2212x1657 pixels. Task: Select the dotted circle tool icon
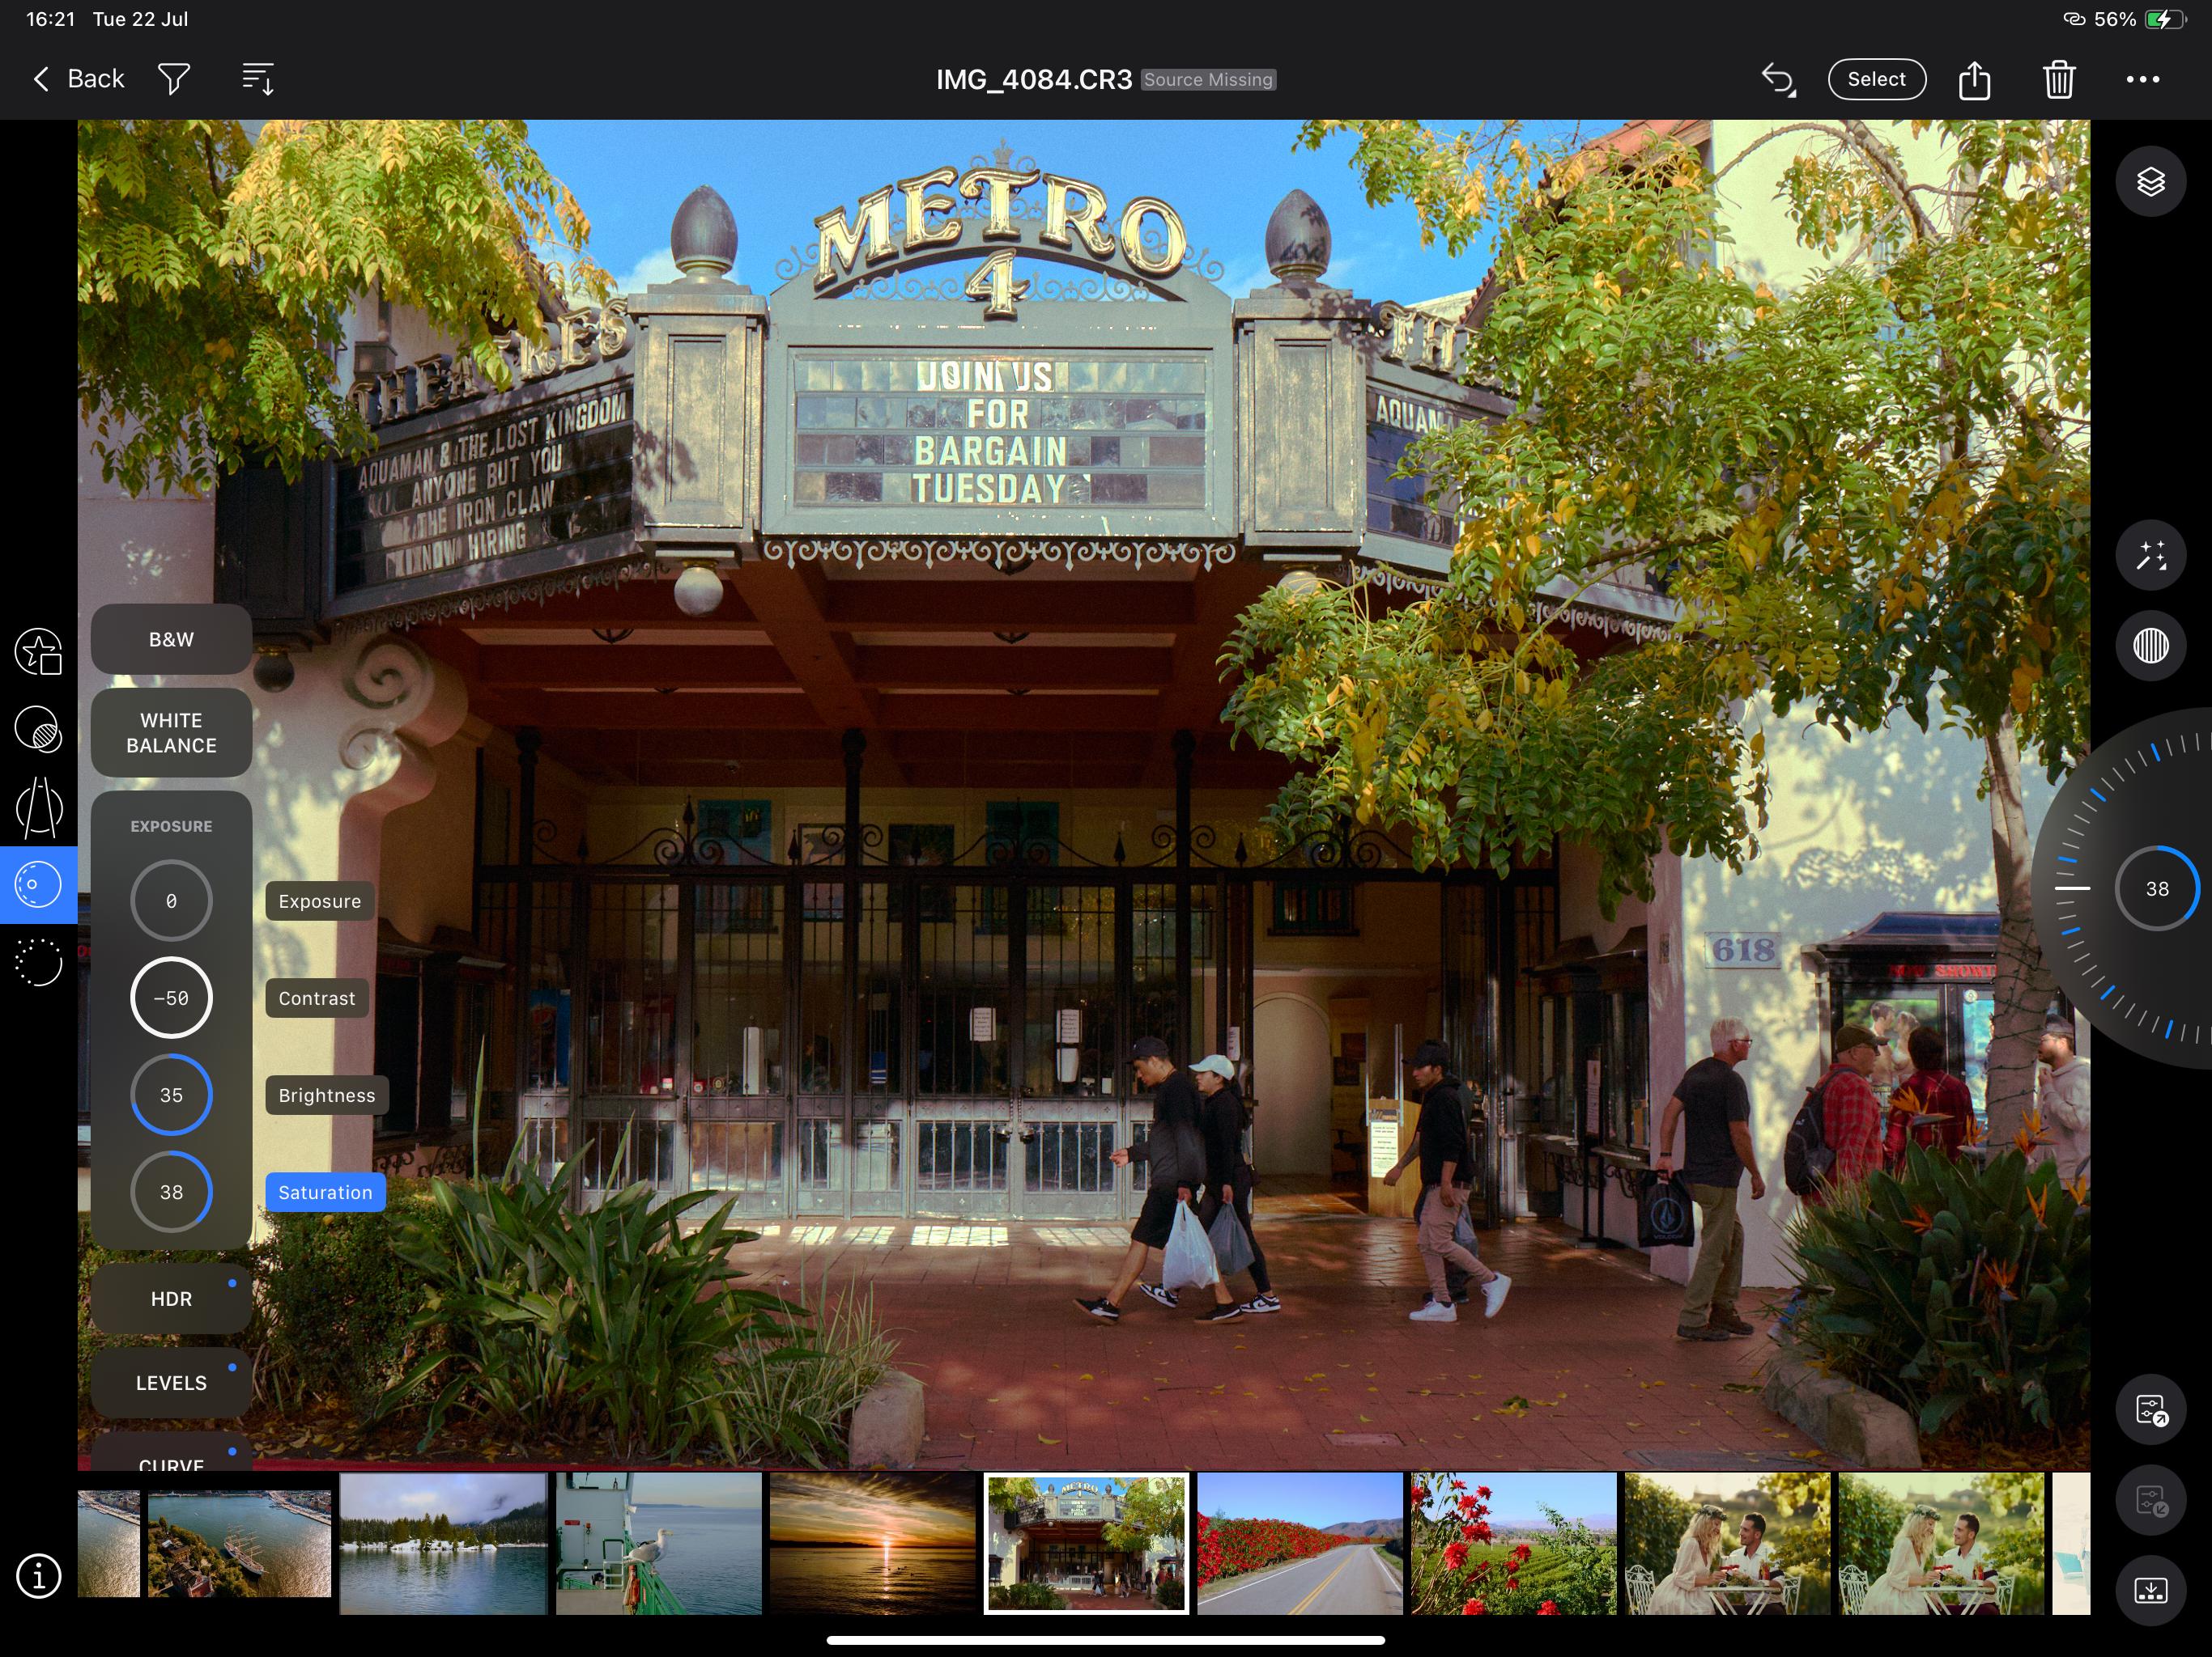[x=38, y=963]
